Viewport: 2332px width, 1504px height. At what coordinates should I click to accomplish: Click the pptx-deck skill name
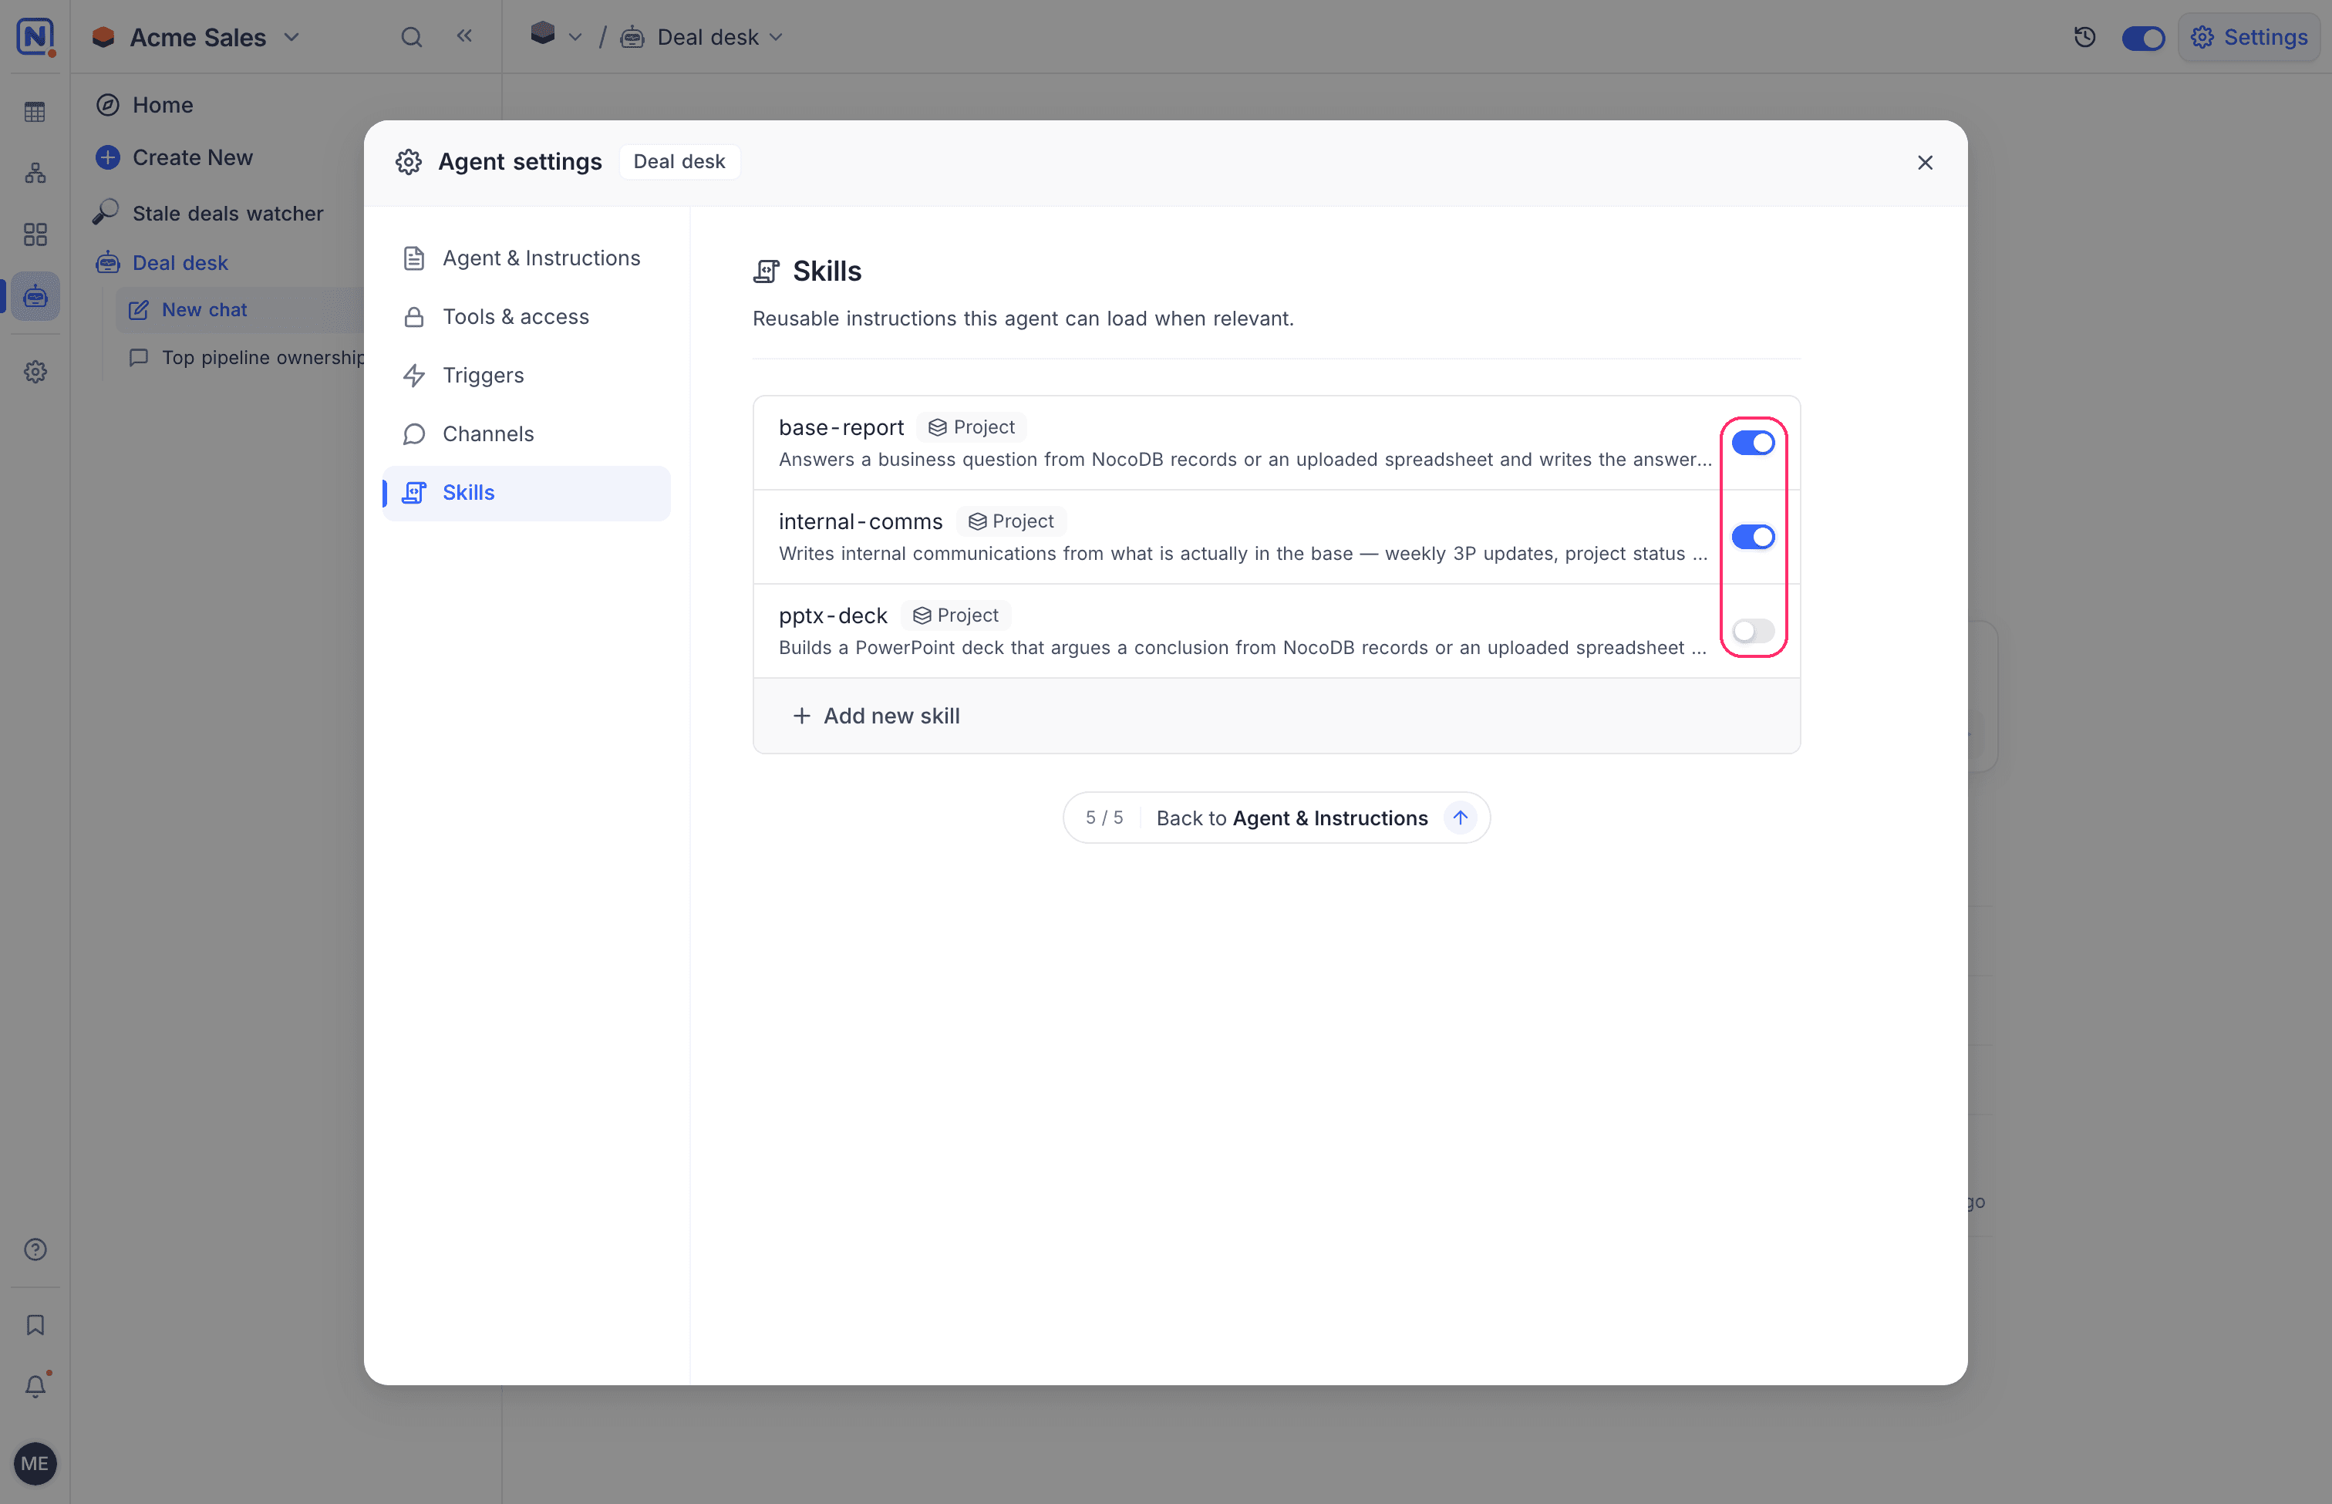point(833,615)
